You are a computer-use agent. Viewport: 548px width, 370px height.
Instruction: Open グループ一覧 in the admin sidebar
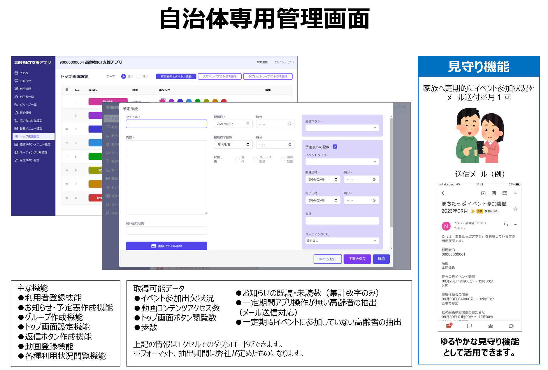(26, 105)
